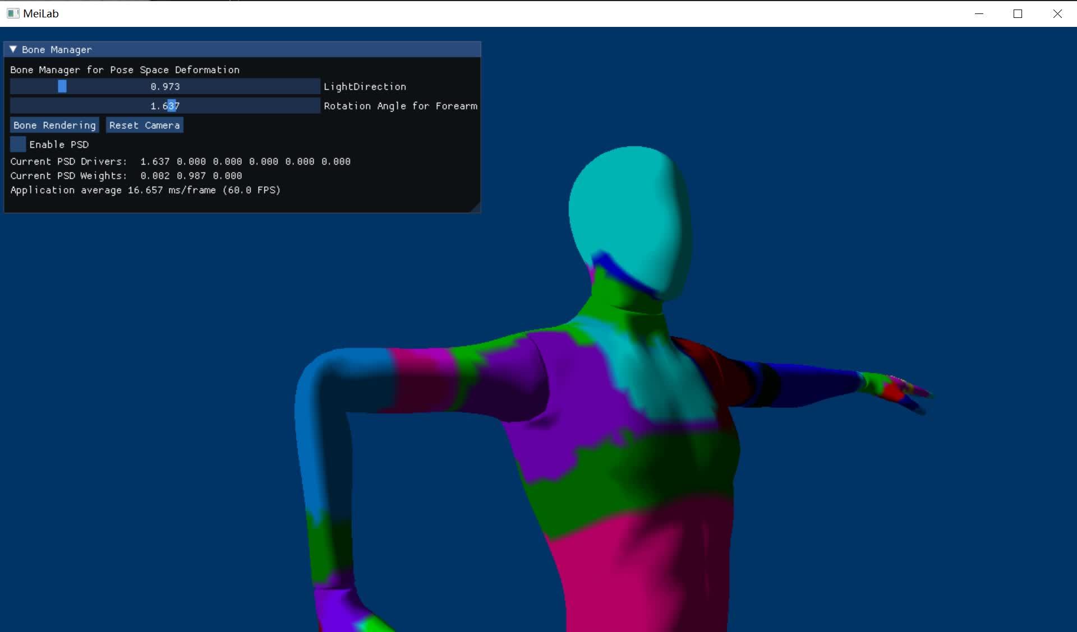Toggle the Enable PSD checkbox
The width and height of the screenshot is (1077, 632).
(x=18, y=145)
